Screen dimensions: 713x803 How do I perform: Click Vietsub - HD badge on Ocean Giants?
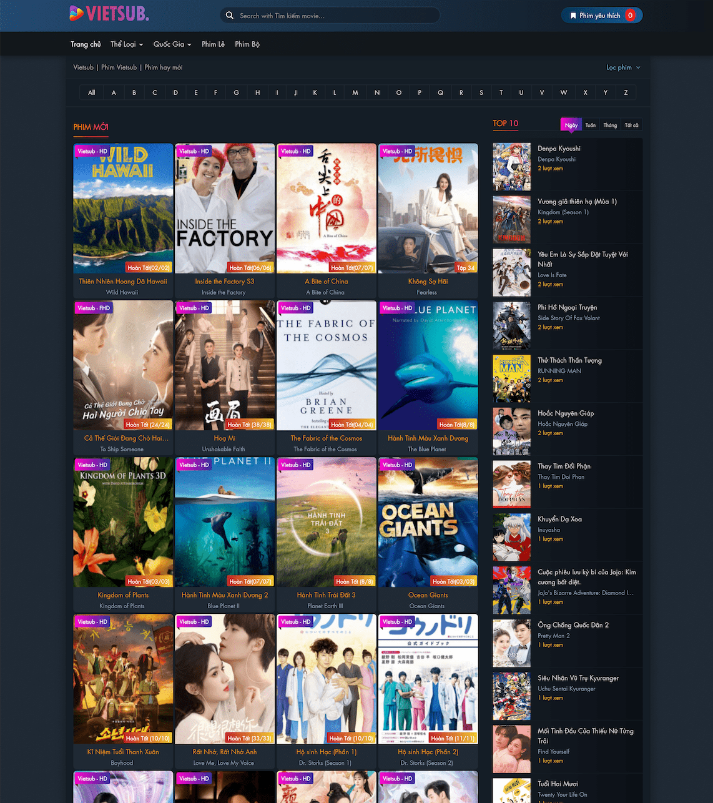pos(398,465)
